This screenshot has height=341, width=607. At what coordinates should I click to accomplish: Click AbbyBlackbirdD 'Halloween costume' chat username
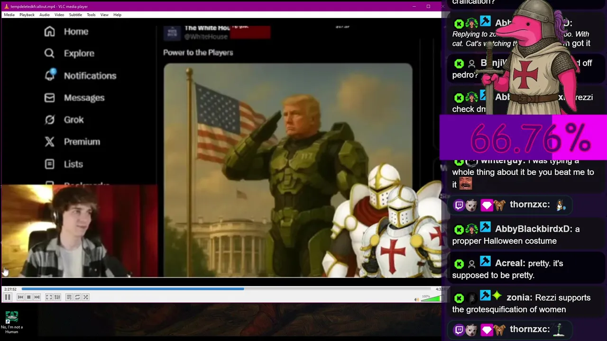(x=533, y=229)
